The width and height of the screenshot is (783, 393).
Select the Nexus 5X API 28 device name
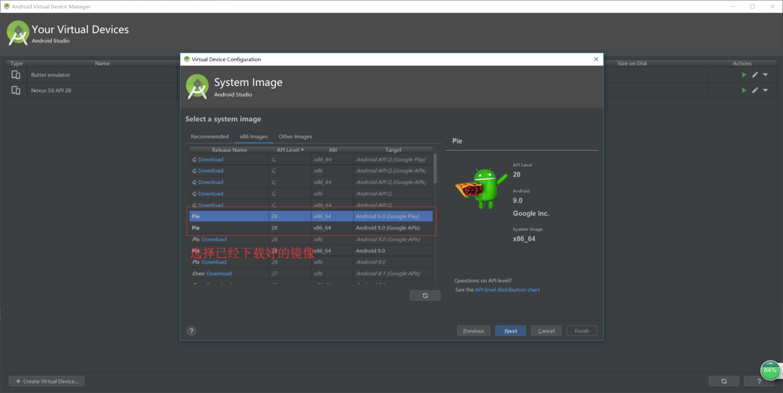coord(51,90)
